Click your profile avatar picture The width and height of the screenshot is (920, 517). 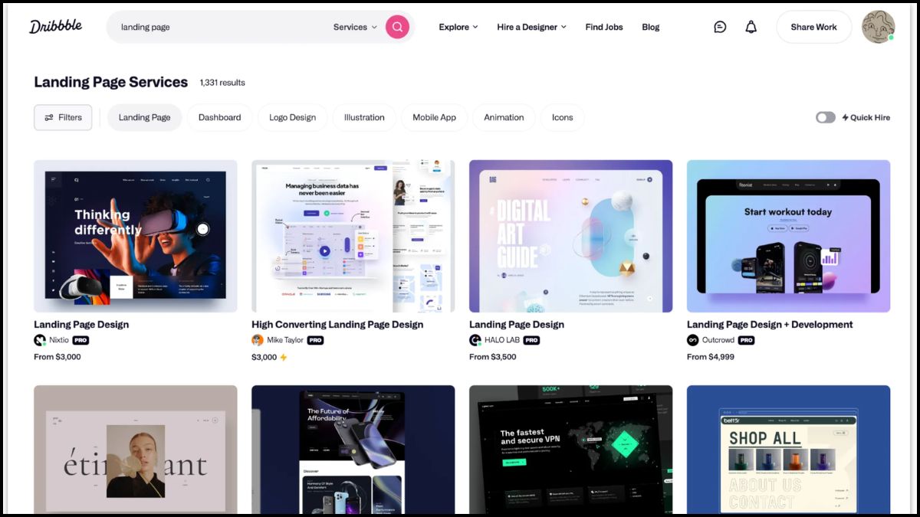pyautogui.click(x=878, y=26)
